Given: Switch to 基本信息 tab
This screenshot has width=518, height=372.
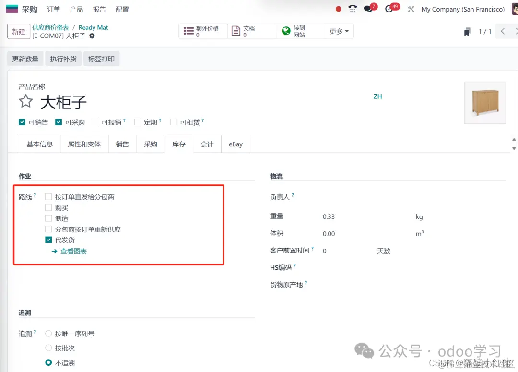Looking at the screenshot, I should pyautogui.click(x=40, y=144).
